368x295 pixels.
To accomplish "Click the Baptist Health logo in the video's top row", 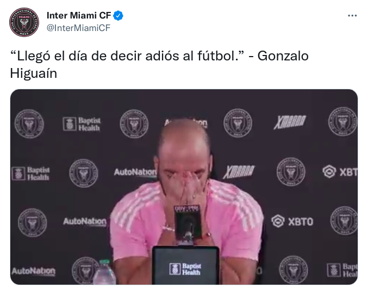I will tap(82, 124).
